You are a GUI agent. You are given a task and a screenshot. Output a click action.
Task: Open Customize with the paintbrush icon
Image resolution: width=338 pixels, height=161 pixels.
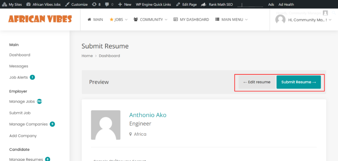pyautogui.click(x=67, y=4)
